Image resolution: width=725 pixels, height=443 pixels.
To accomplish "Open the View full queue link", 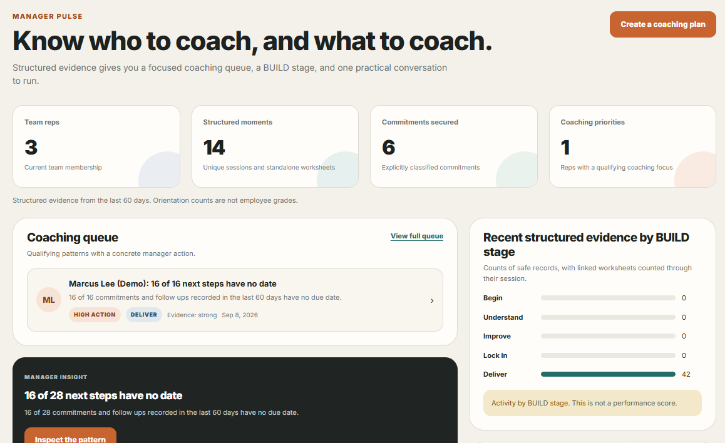I will 416,236.
